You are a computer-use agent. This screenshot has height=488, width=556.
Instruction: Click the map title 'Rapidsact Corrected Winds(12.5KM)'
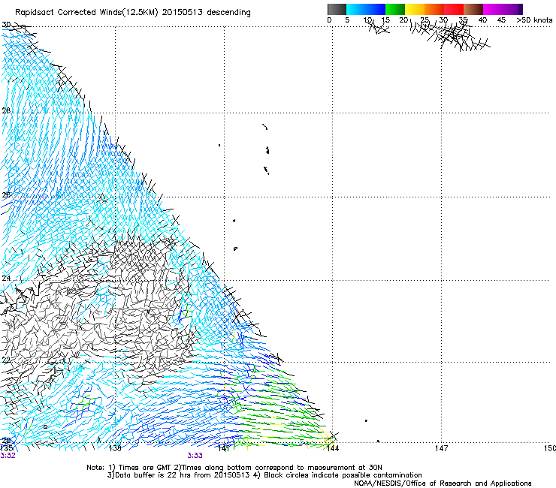[86, 13]
